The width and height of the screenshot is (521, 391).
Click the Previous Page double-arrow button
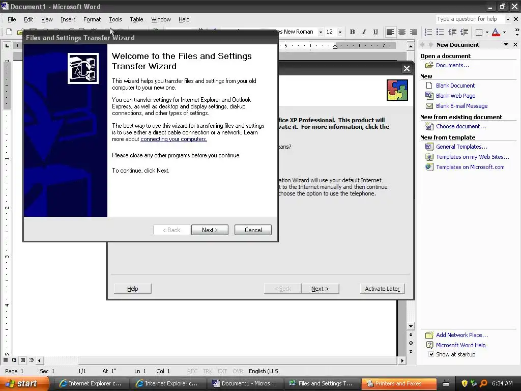[x=411, y=334]
